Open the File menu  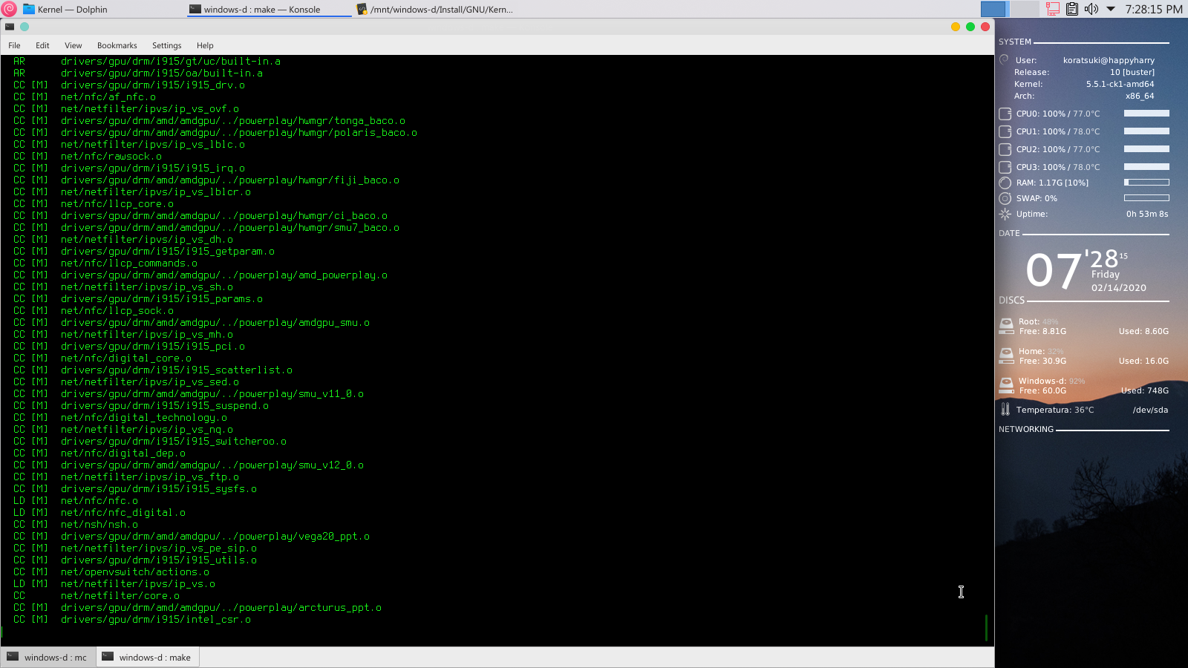(x=14, y=45)
